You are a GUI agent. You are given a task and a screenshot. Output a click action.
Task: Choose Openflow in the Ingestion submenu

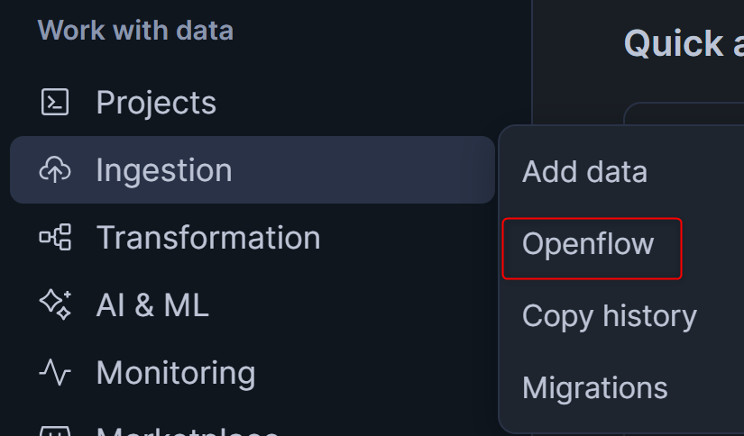coord(588,244)
